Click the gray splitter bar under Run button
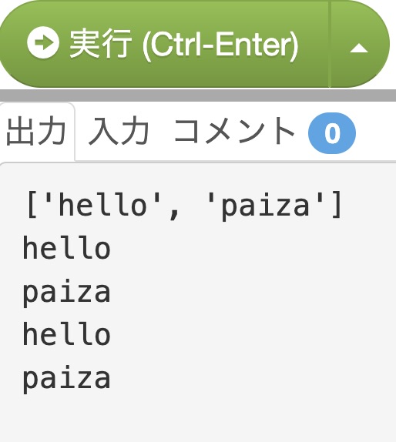The image size is (396, 442). pyautogui.click(x=198, y=95)
